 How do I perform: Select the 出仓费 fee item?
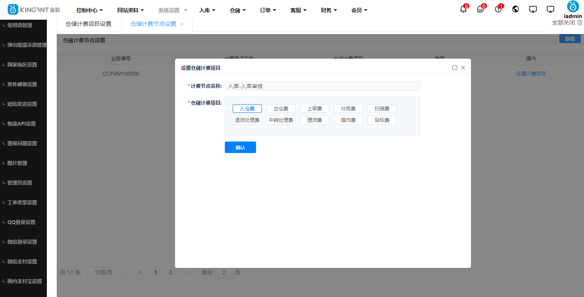(281, 108)
